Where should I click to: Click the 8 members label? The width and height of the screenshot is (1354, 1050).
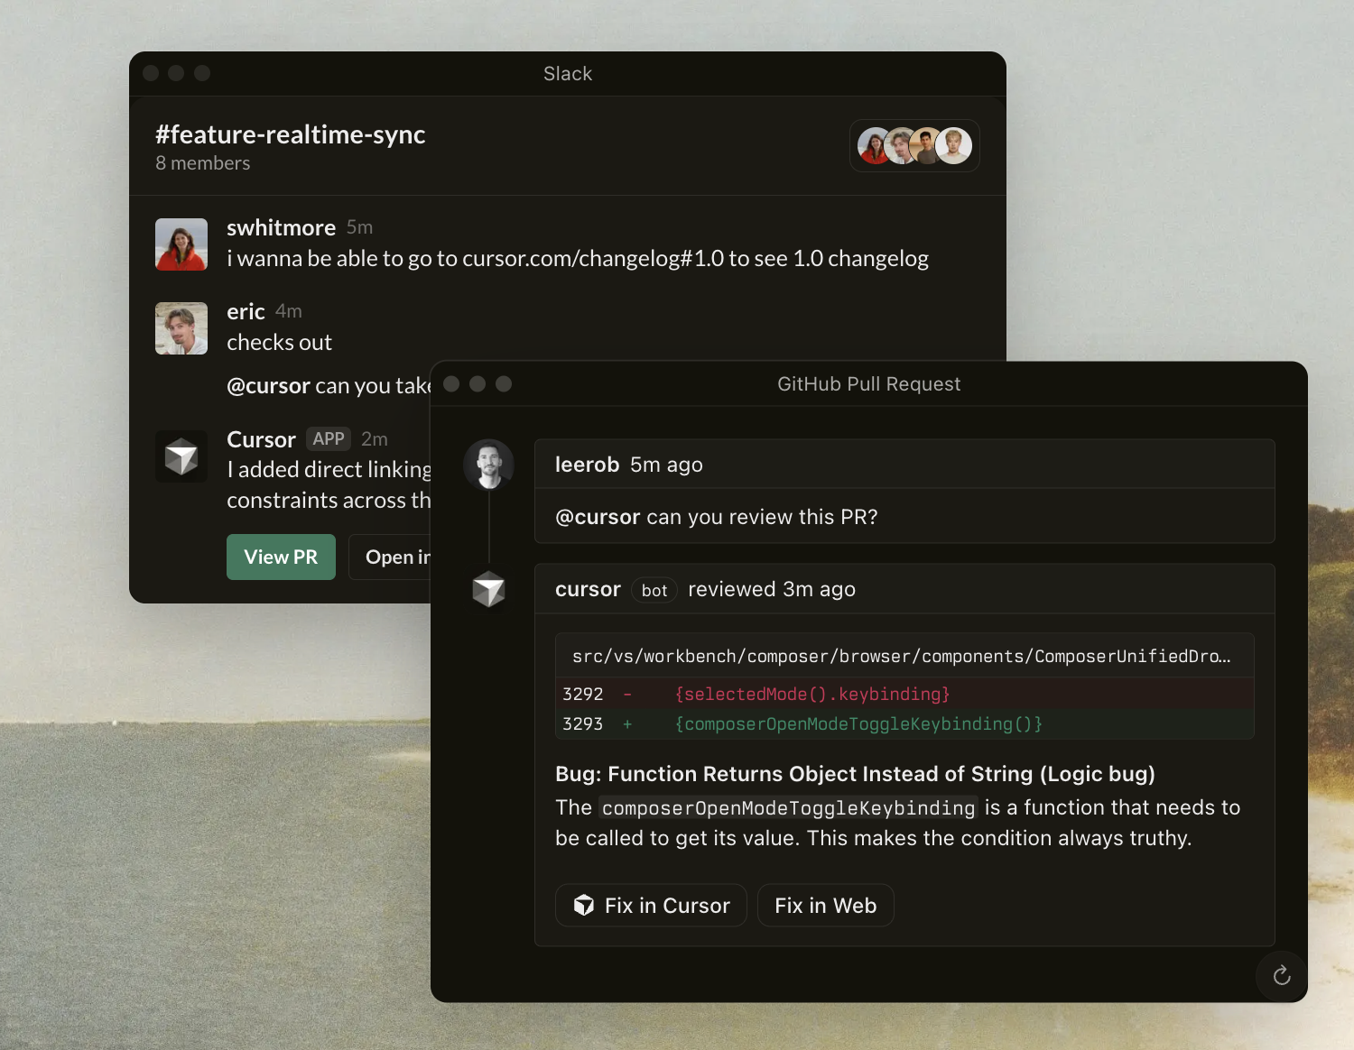(203, 163)
